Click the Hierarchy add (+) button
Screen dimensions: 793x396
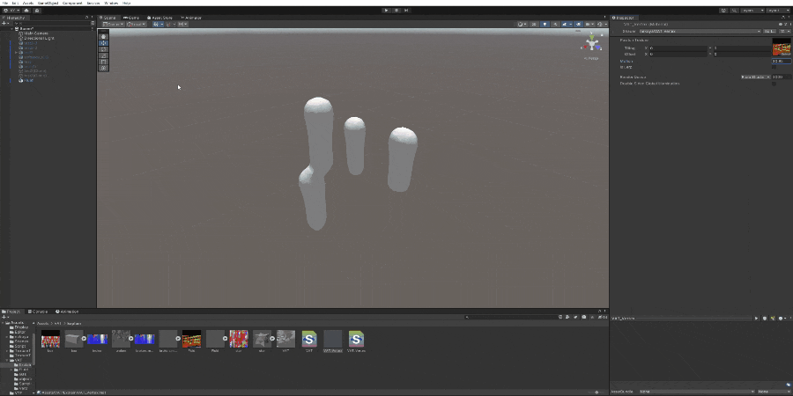4,23
